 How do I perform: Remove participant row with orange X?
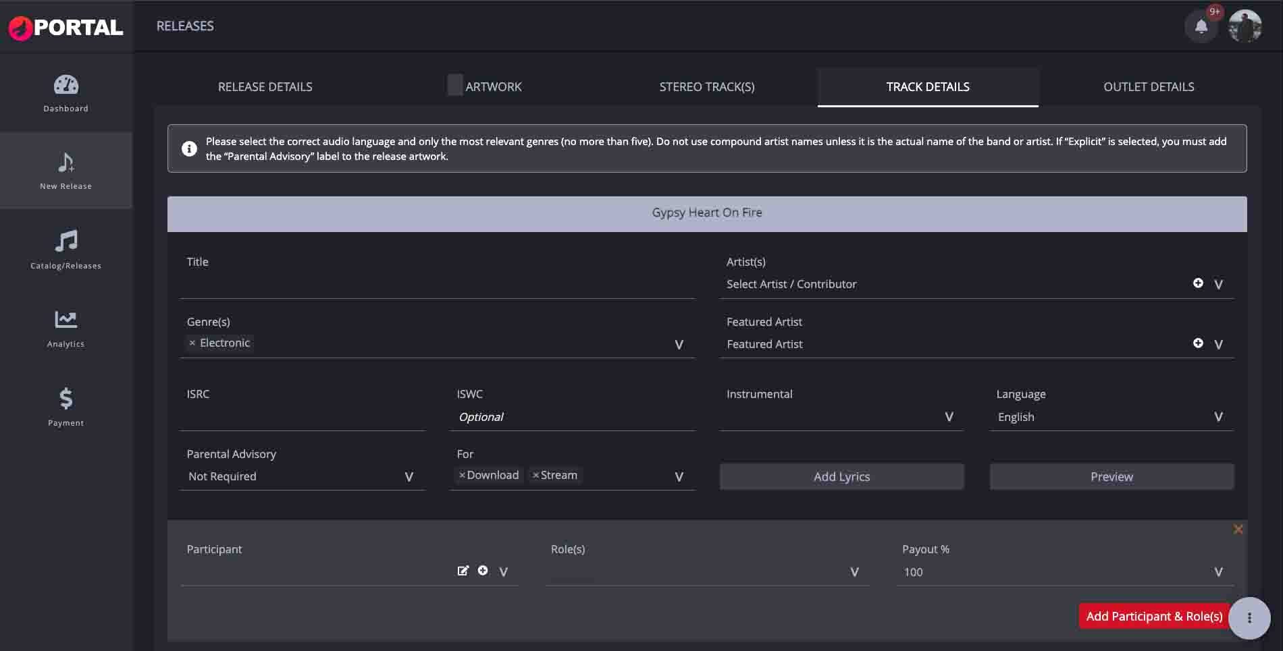coord(1238,530)
